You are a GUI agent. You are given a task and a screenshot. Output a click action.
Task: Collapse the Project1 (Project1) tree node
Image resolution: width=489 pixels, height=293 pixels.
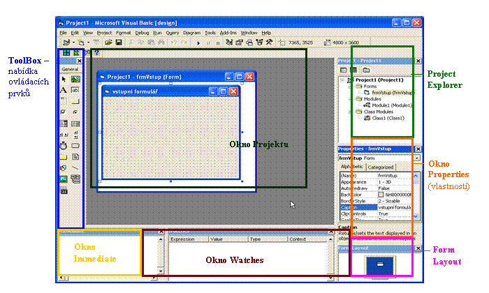coord(342,80)
